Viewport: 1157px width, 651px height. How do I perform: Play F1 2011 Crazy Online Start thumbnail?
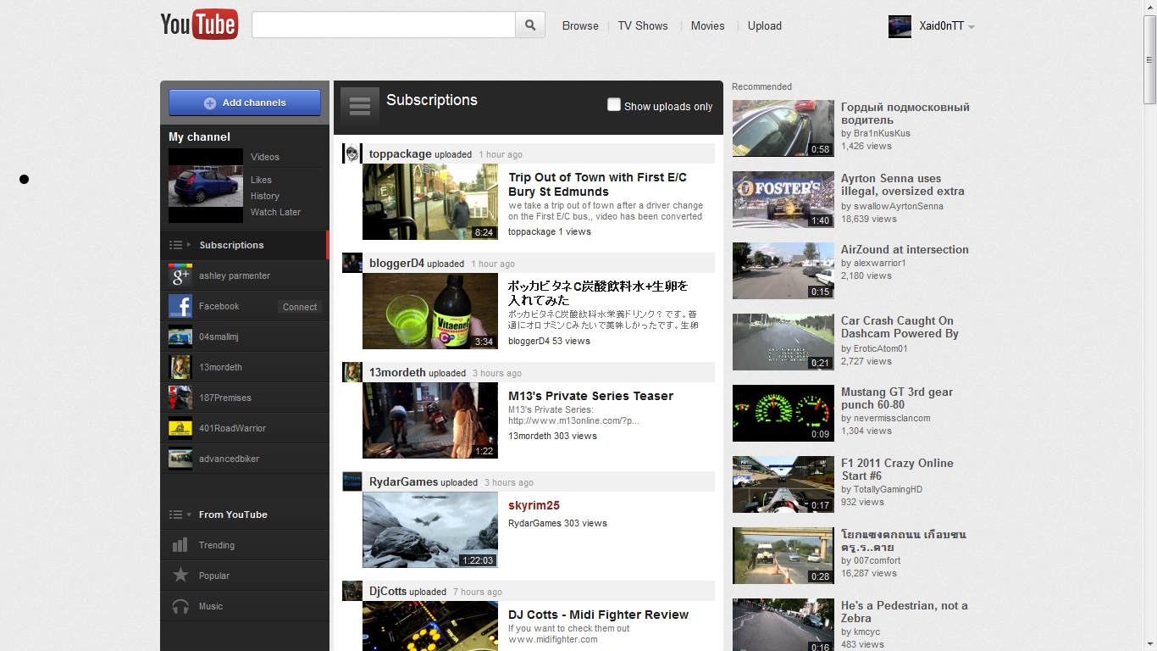[783, 484]
